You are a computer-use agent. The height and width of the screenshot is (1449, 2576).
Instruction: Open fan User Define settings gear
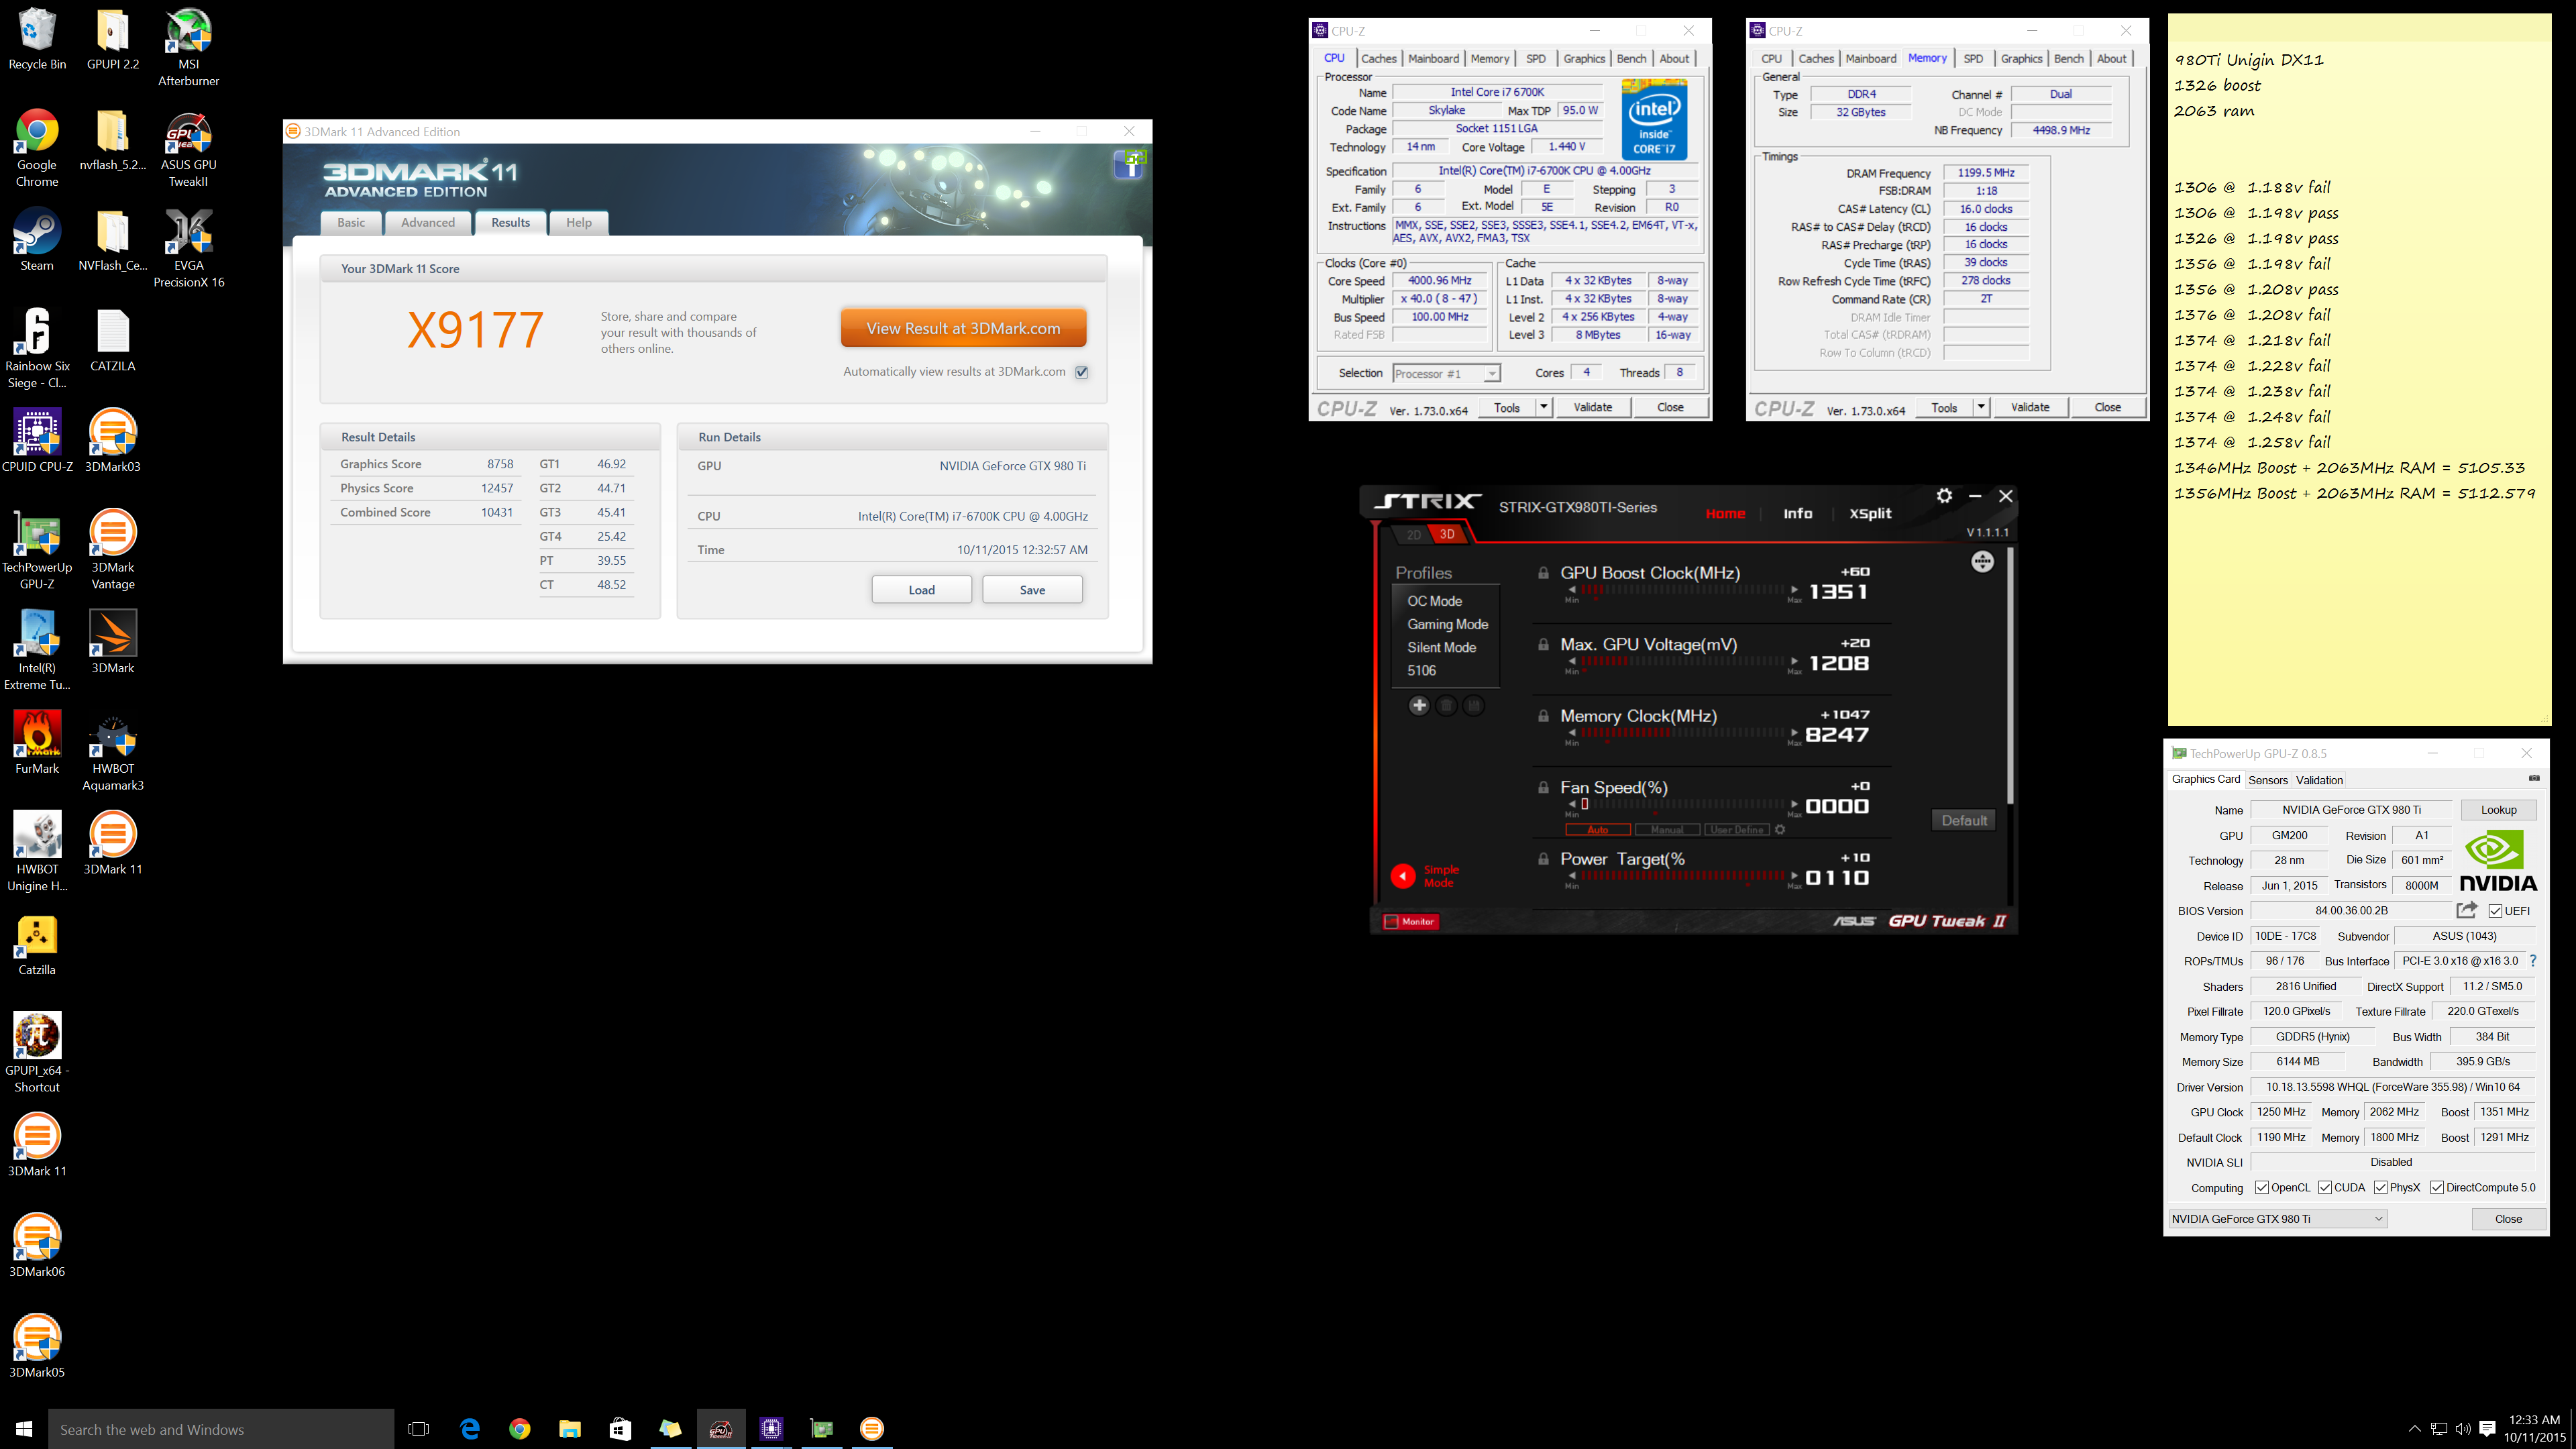tap(1780, 830)
